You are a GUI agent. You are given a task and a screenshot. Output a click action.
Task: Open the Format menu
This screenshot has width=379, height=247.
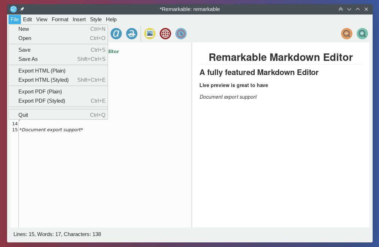pos(60,19)
